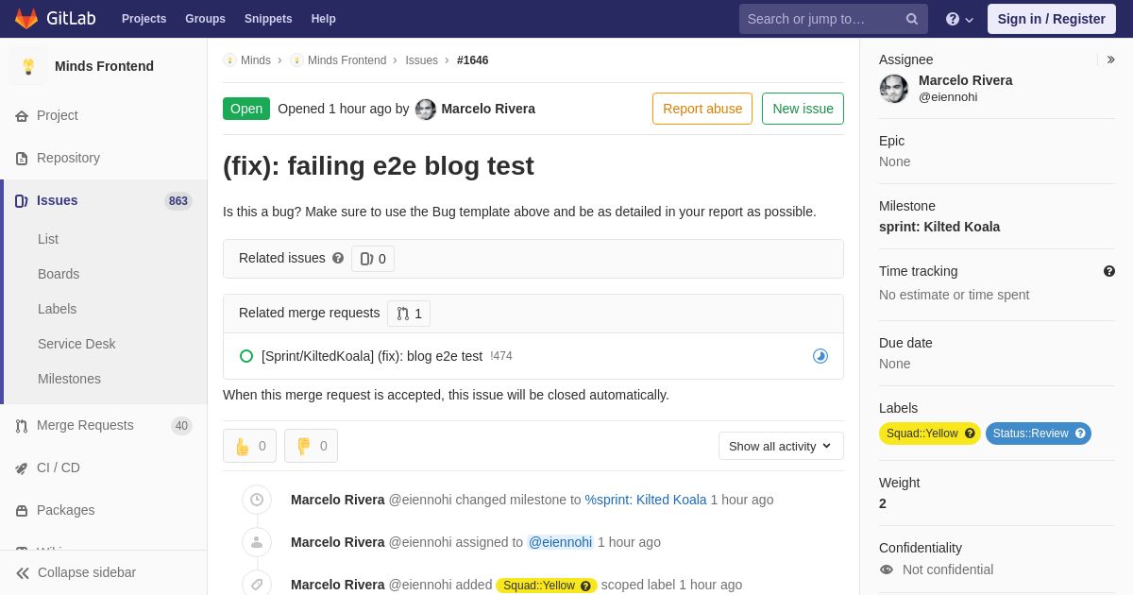This screenshot has width=1133, height=595.
Task: Collapse the right issue sidebar
Action: tap(1110, 59)
